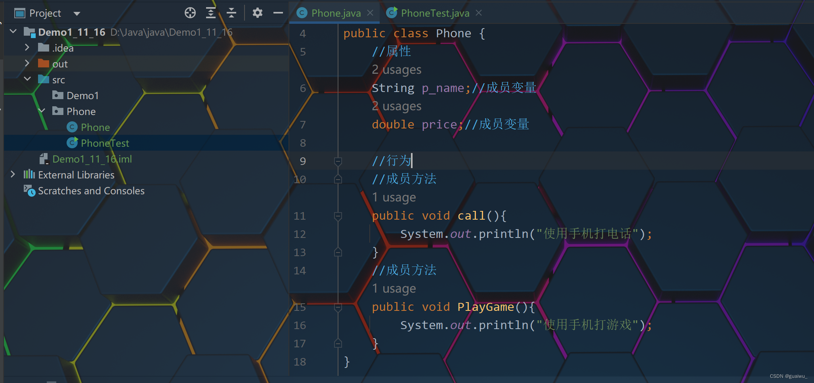Image resolution: width=814 pixels, height=383 pixels.
Task: Click the Collapse All icon in Project toolbar
Action: 231,13
